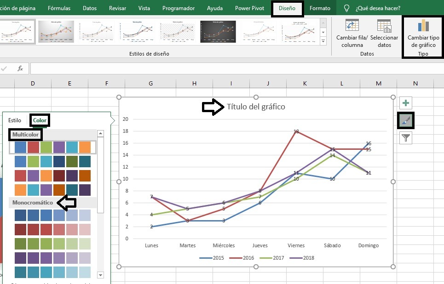Open the Programador ribbon tab
Image resolution: width=444 pixels, height=284 pixels.
pos(178,8)
